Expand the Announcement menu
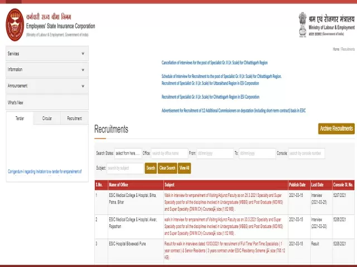The height and width of the screenshot is (267, 357). 83,86
